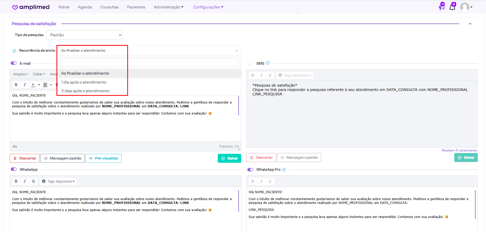Open the news icon with badge 10

(x=442, y=7)
